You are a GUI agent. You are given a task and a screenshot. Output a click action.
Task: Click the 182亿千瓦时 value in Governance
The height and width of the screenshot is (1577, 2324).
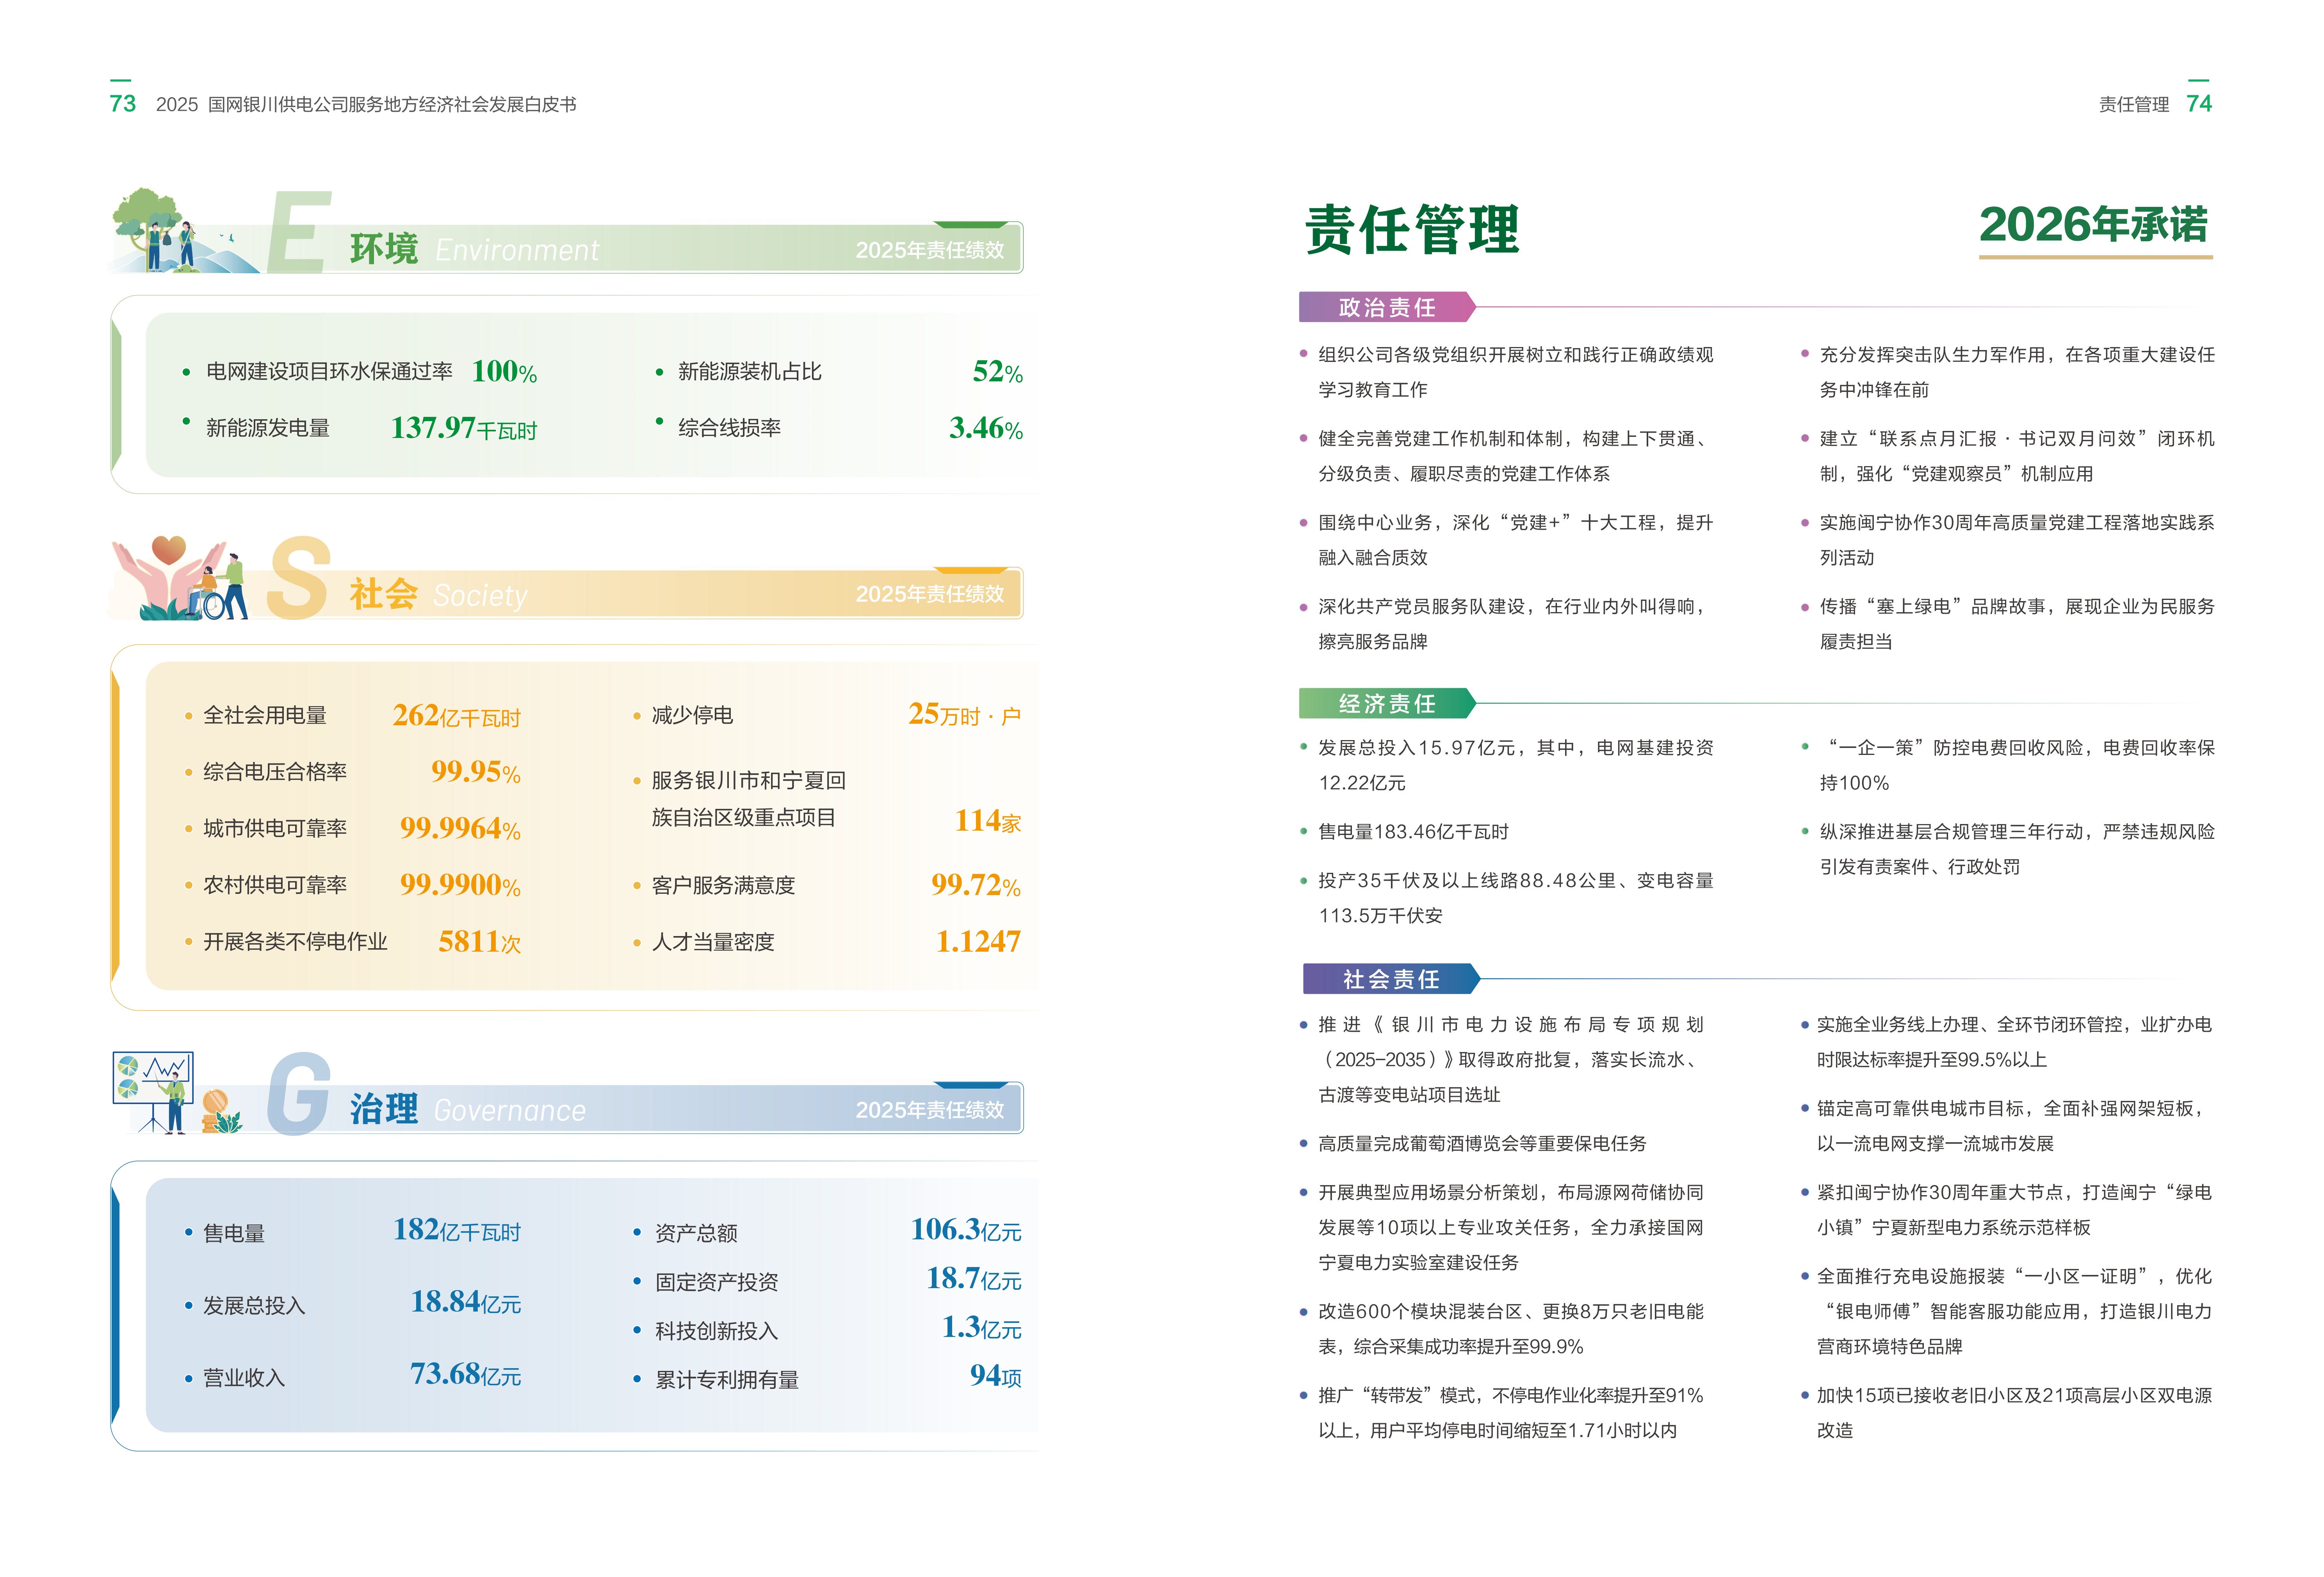(457, 1230)
